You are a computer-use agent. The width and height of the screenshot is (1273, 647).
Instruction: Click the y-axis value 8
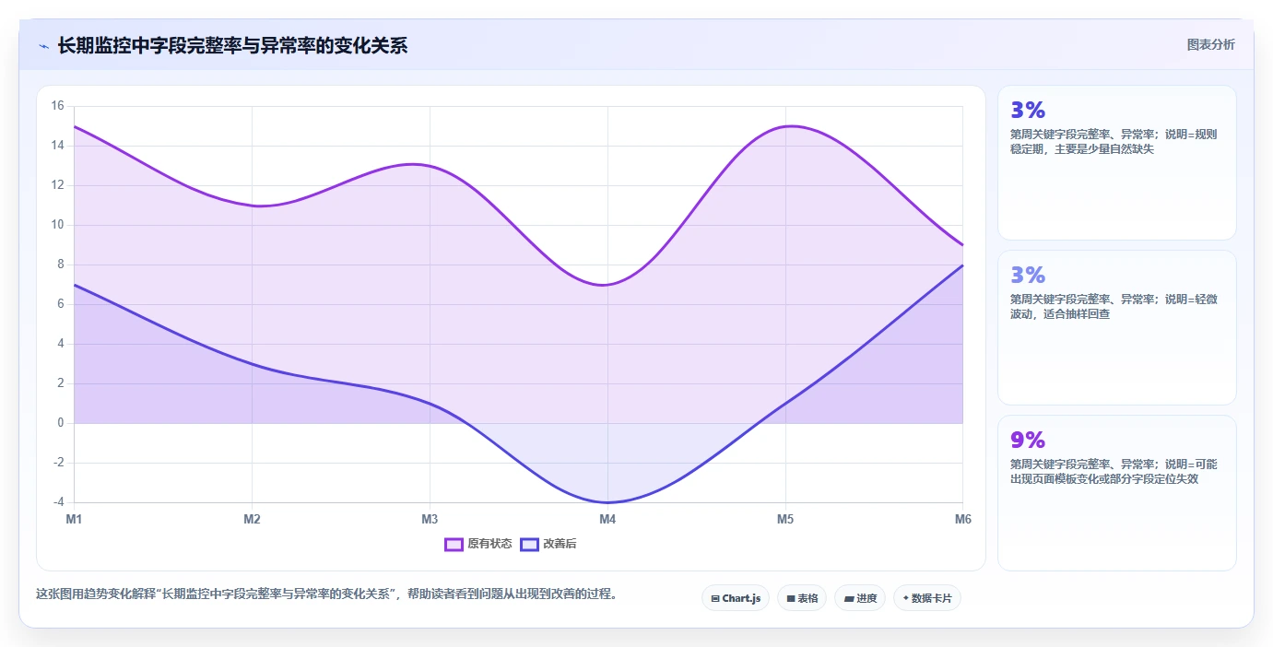click(x=61, y=265)
